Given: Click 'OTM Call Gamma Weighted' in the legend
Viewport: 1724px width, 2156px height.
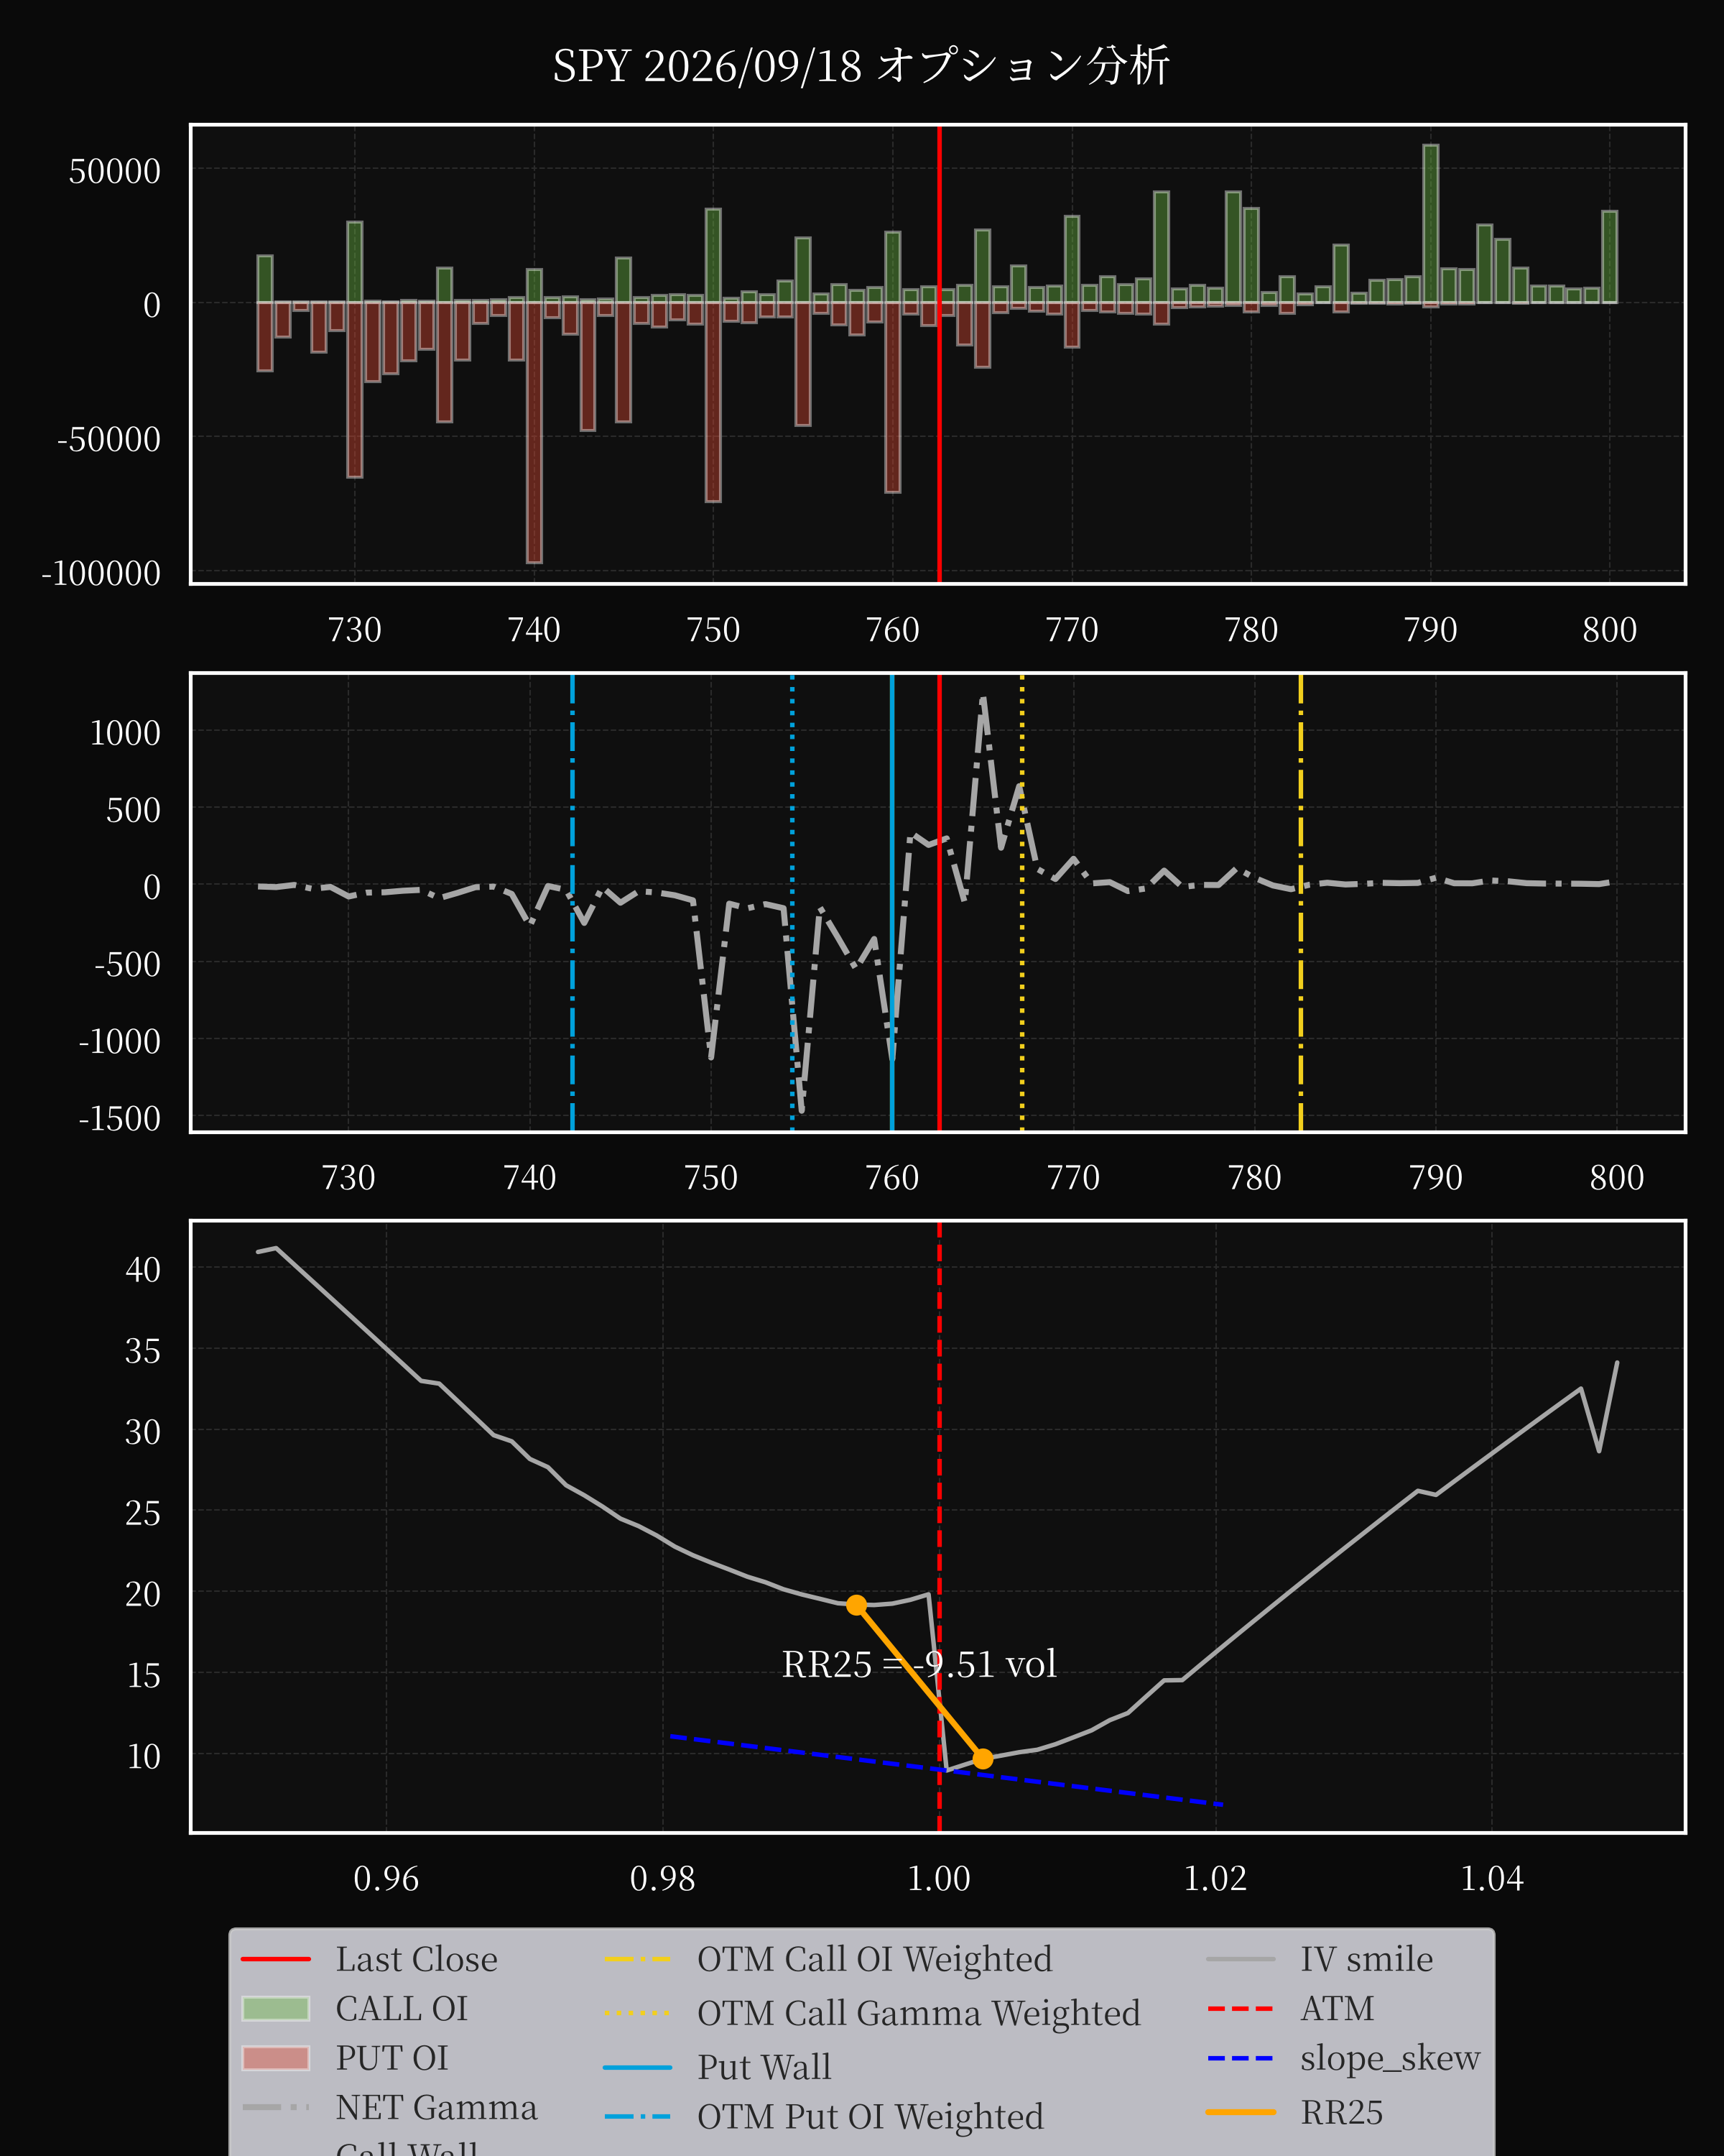Looking at the screenshot, I should pyautogui.click(x=919, y=2013).
